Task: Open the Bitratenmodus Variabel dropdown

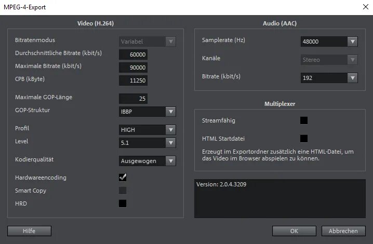Action: pyautogui.click(x=147, y=42)
